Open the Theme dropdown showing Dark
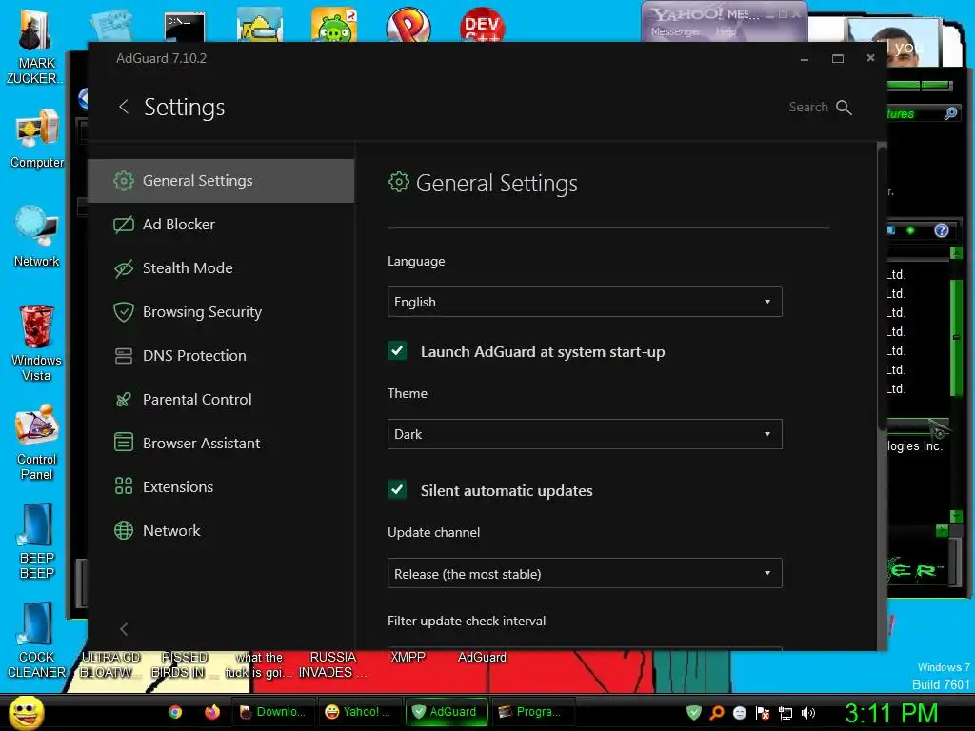The width and height of the screenshot is (975, 731). 585,434
